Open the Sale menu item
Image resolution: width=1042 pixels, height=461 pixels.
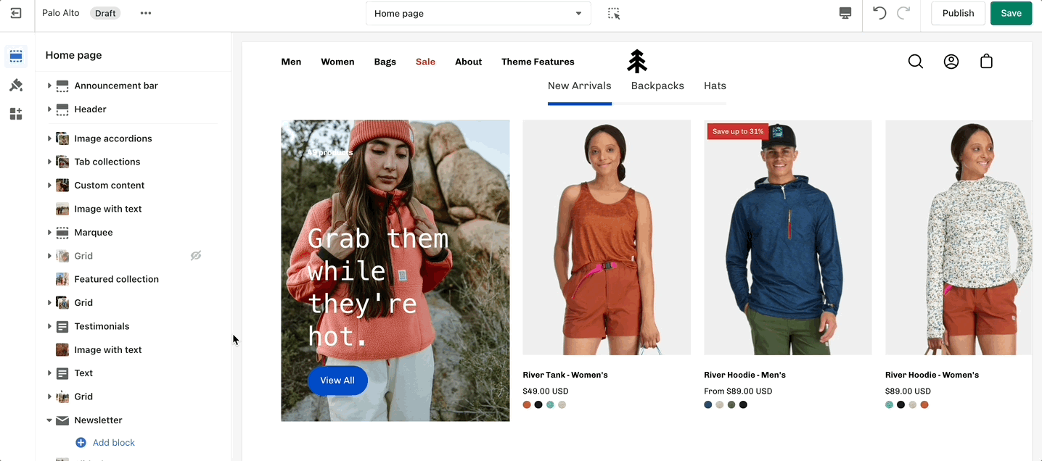[425, 62]
